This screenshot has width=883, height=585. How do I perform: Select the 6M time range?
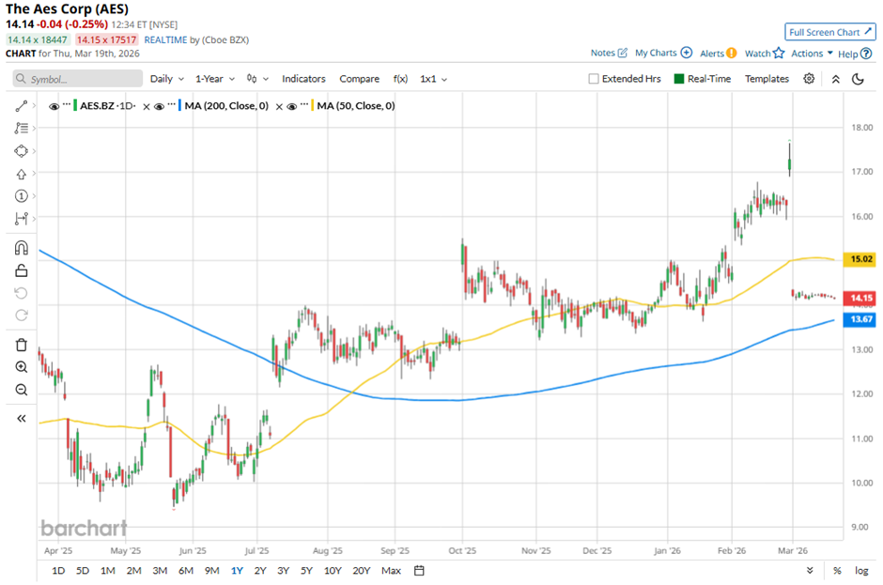tap(185, 570)
